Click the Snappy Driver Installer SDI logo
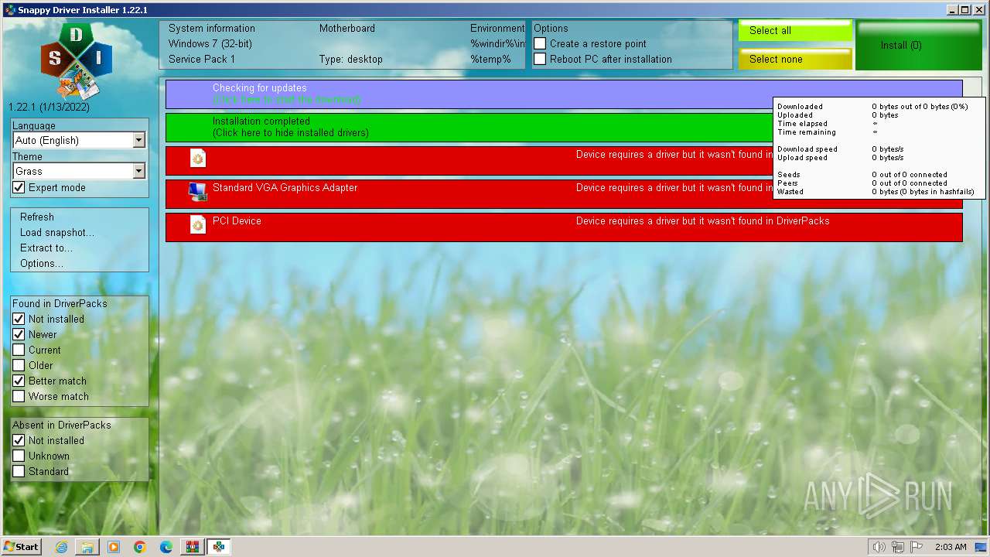Screen dimensions: 990x557 coord(77,60)
